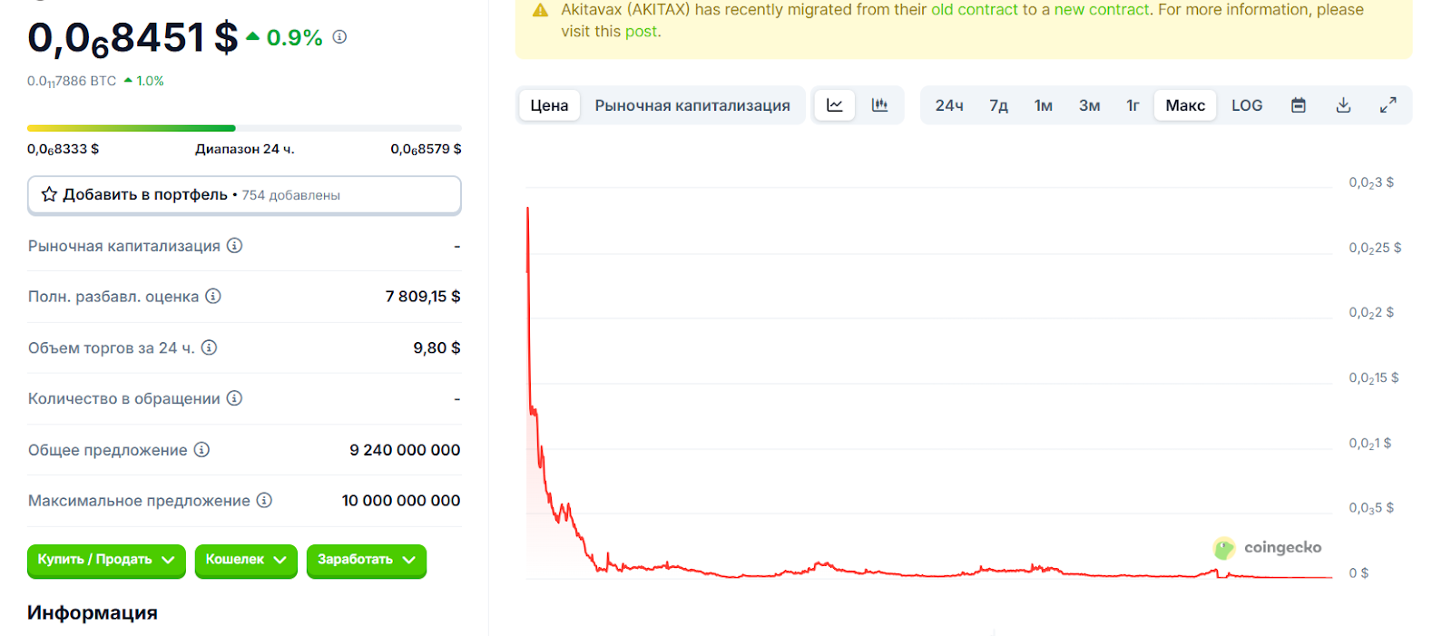Expand chart to fullscreen
The image size is (1452, 636).
pyautogui.click(x=1388, y=105)
